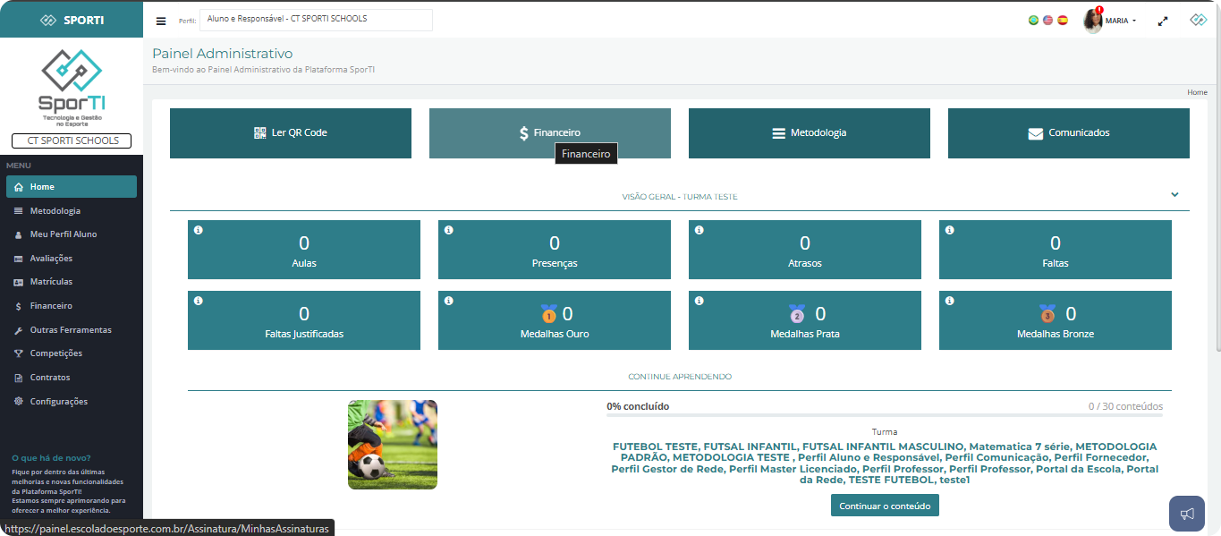1221x536 pixels.
Task: Open the megaphone announcements button
Action: [x=1187, y=514]
